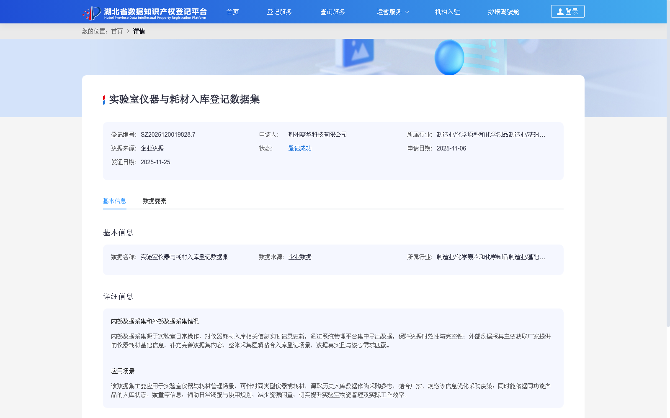Click 数据名称 value in 基本信息 section

click(184, 257)
